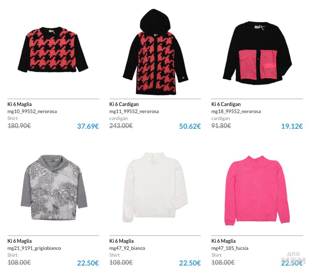
Task: Click the Shirt category label under mg47_92_bianco
Action: (114, 255)
